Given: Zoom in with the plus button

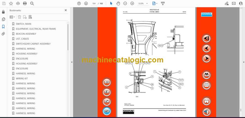Looking at the screenshot, I should (x=132, y=4).
